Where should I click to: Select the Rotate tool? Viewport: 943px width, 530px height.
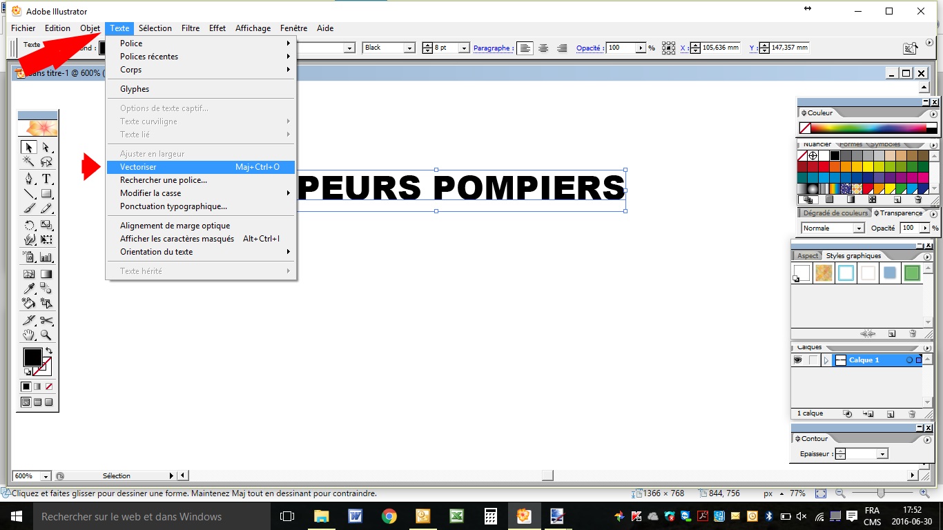point(29,225)
